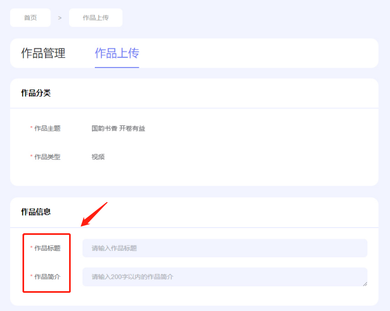390x311 pixels.
Task: Click the 作品分类 section heading
Action: 36,93
